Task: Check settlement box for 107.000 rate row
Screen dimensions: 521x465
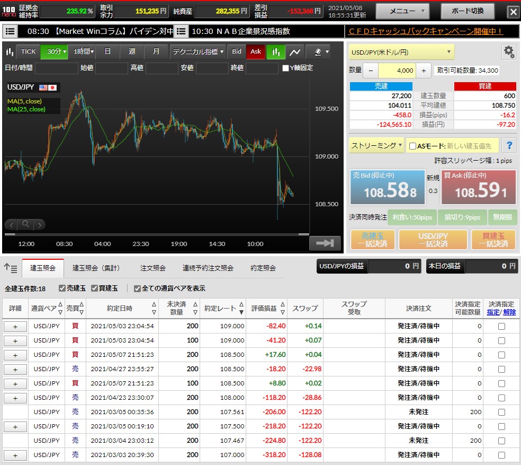Action: click(501, 455)
